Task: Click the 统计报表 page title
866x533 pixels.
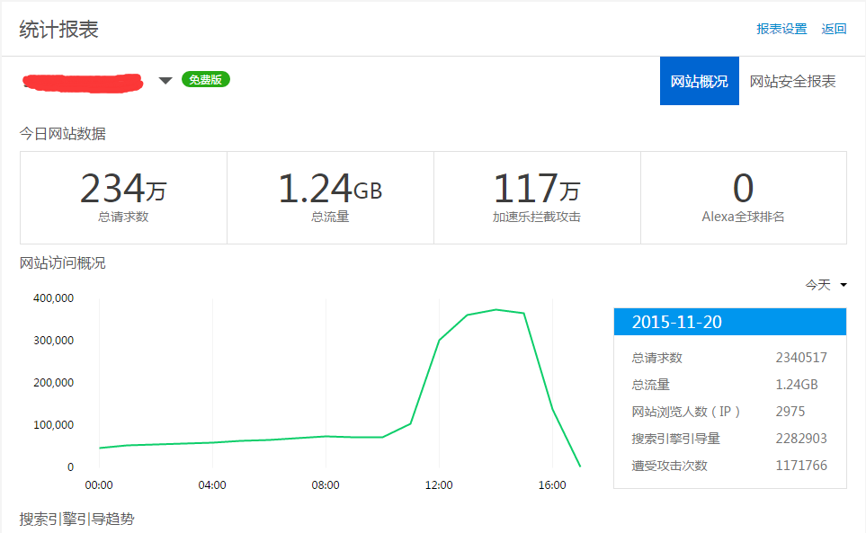Action: click(59, 29)
